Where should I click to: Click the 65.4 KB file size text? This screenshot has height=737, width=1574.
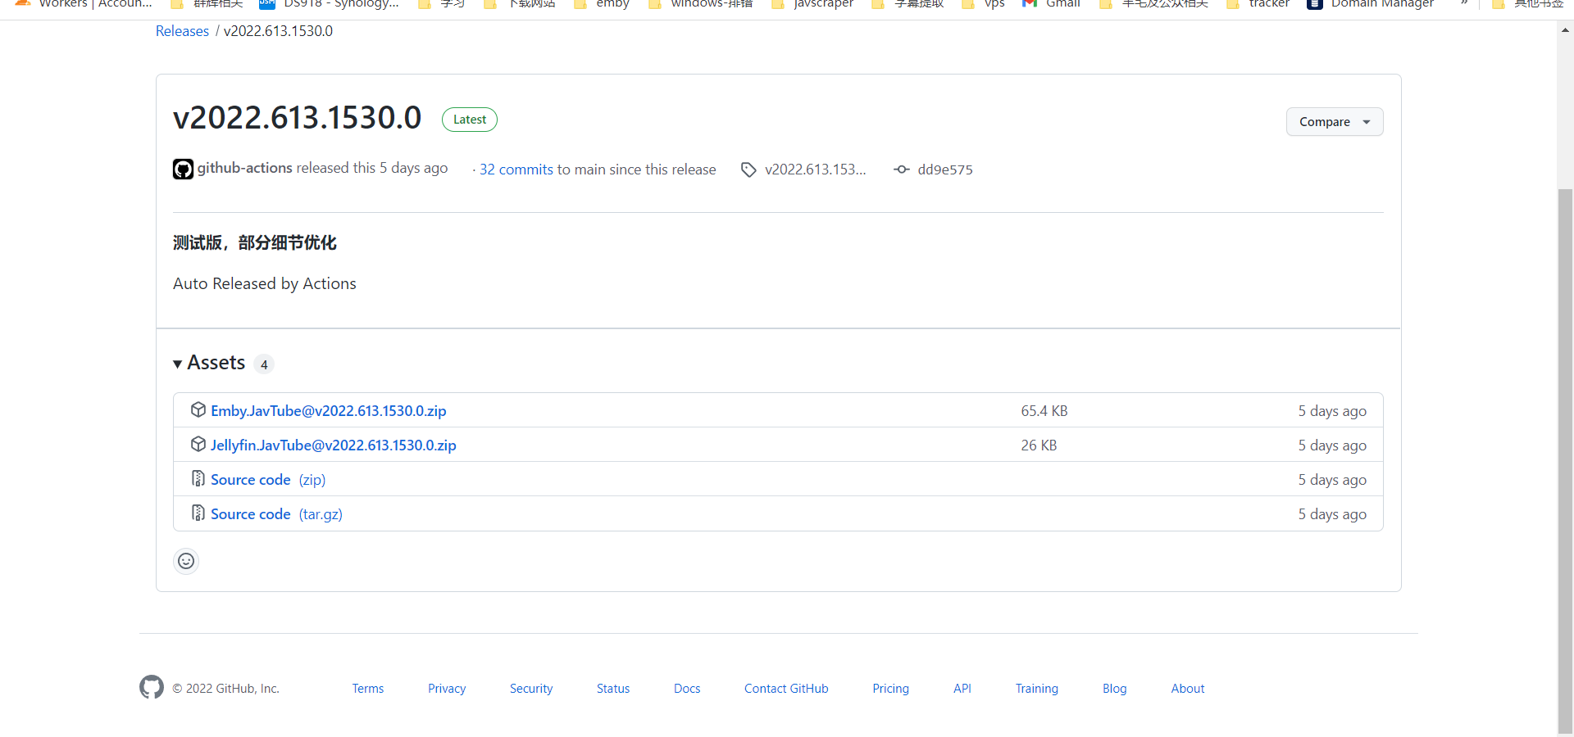(1044, 411)
